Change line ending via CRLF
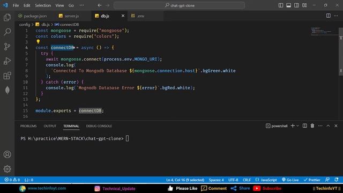Image resolution: width=343 pixels, height=193 pixels. tap(247, 180)
